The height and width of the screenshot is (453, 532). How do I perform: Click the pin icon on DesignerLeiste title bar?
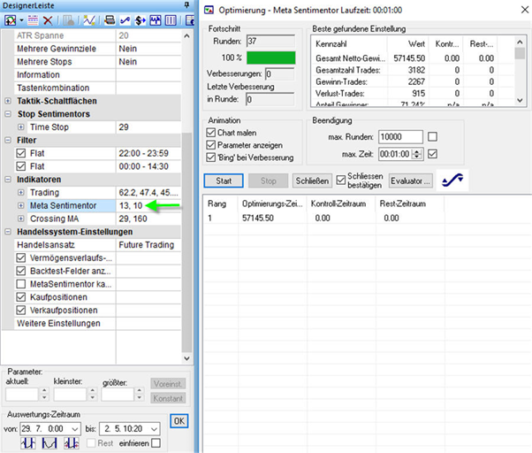tap(186, 5)
